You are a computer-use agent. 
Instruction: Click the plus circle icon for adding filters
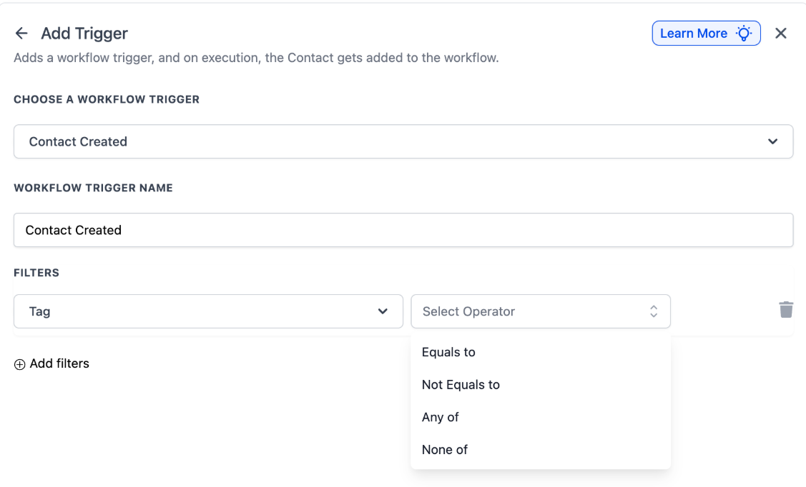[20, 364]
